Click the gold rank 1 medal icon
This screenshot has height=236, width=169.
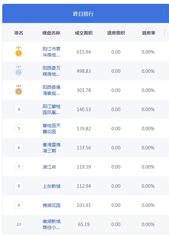(x=19, y=52)
